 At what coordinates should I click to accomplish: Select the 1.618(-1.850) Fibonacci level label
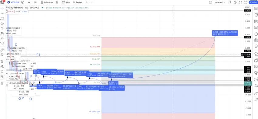pos(94,111)
